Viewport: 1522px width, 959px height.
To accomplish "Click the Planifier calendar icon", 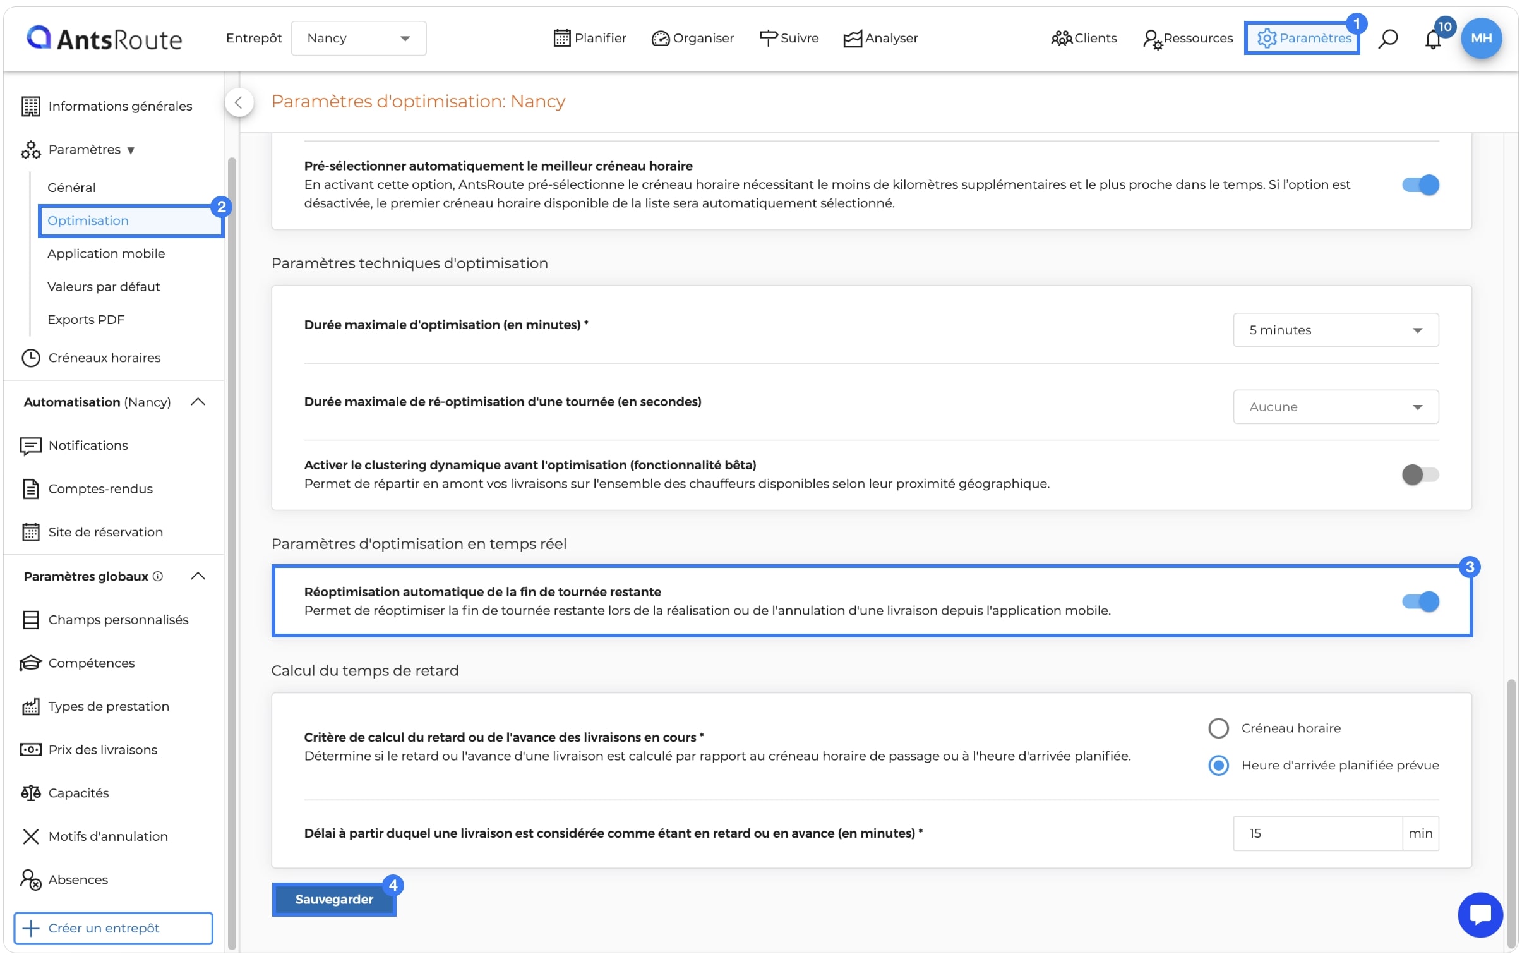I will tap(562, 39).
